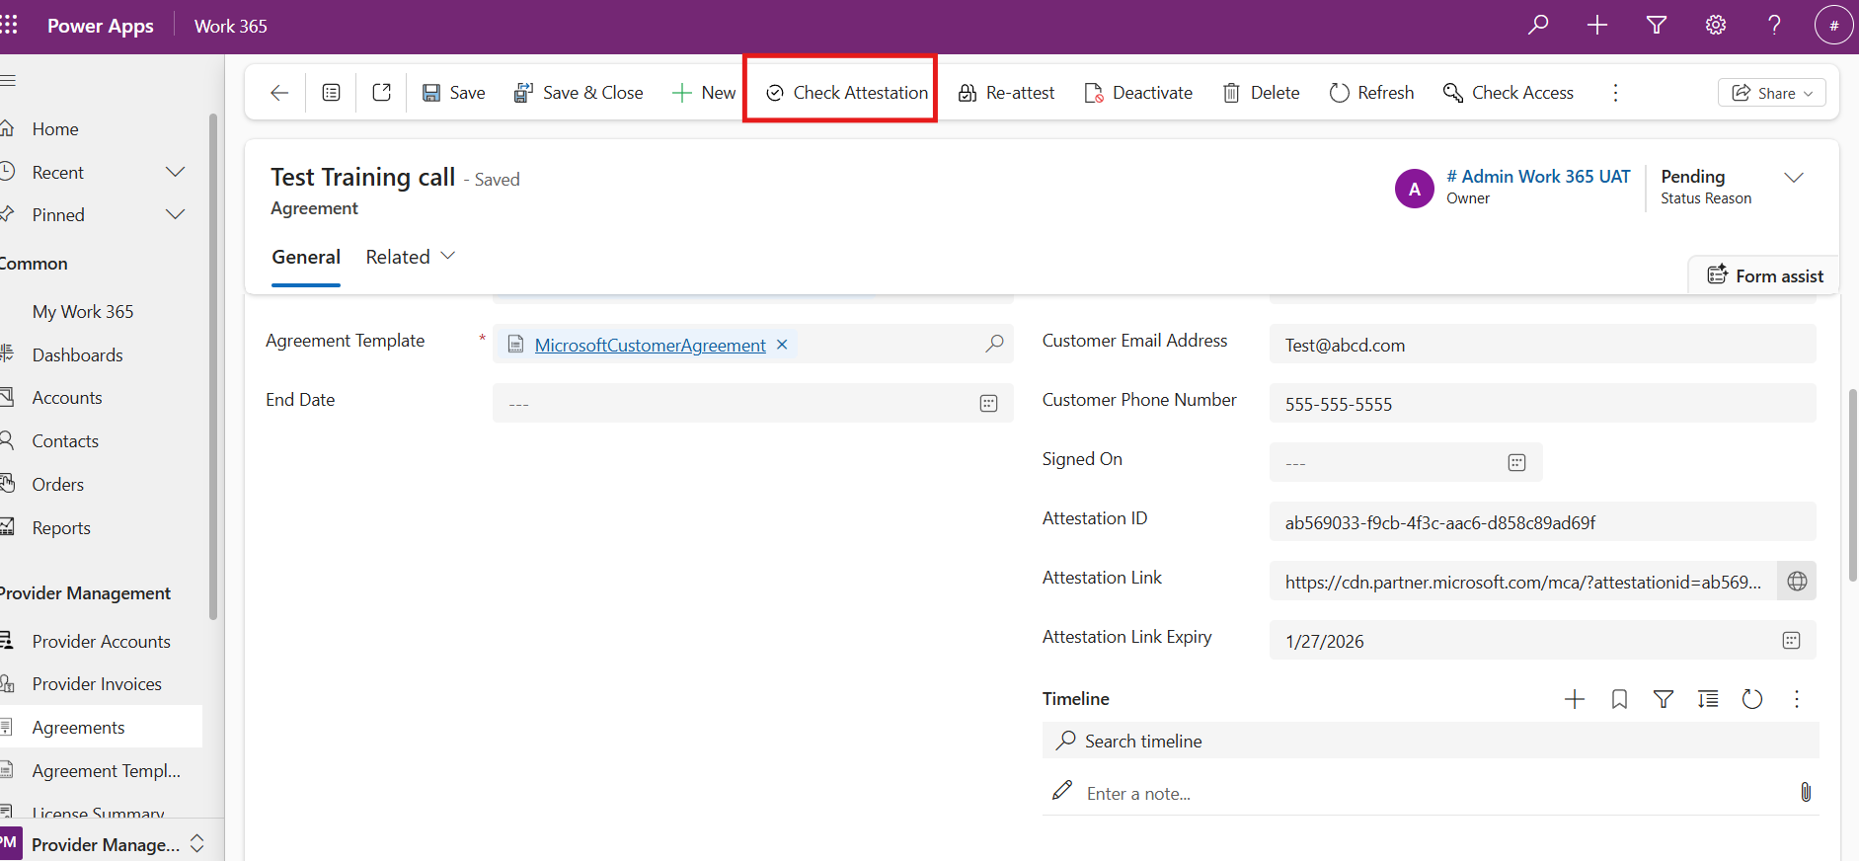Viewport: 1859px width, 861px height.
Task: Search Agreement Template lookup magnifier
Action: [x=994, y=344]
